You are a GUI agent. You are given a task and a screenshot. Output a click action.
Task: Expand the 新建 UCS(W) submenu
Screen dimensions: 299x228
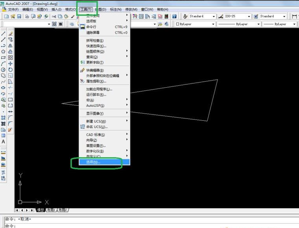tap(104, 121)
